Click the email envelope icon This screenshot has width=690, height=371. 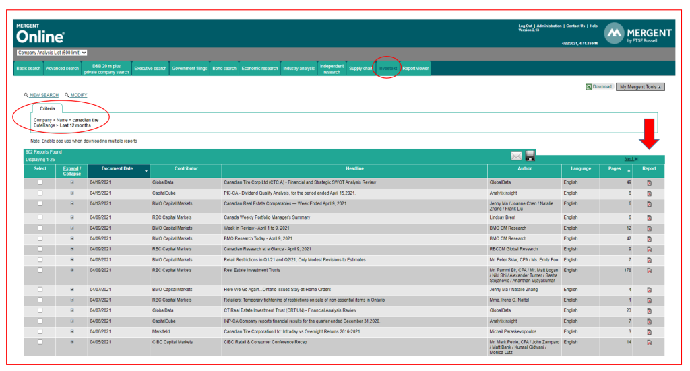click(516, 156)
